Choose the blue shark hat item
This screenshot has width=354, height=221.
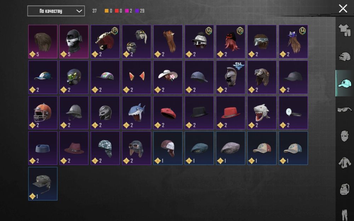click(x=137, y=113)
